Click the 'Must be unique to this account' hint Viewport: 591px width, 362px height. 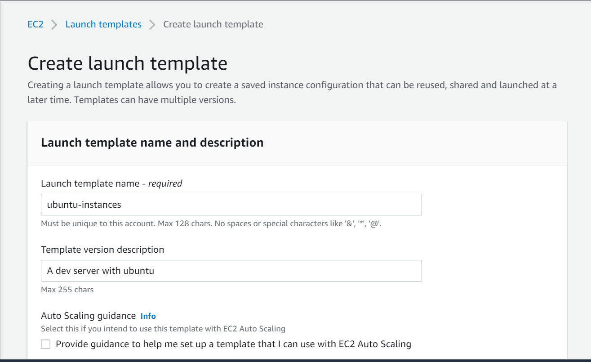coord(211,223)
